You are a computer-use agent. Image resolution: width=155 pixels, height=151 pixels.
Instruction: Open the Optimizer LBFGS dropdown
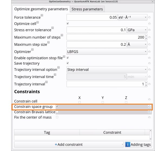point(107,52)
